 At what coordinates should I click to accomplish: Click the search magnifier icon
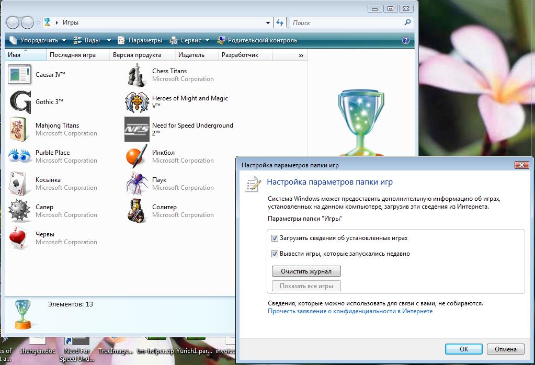[x=407, y=22]
